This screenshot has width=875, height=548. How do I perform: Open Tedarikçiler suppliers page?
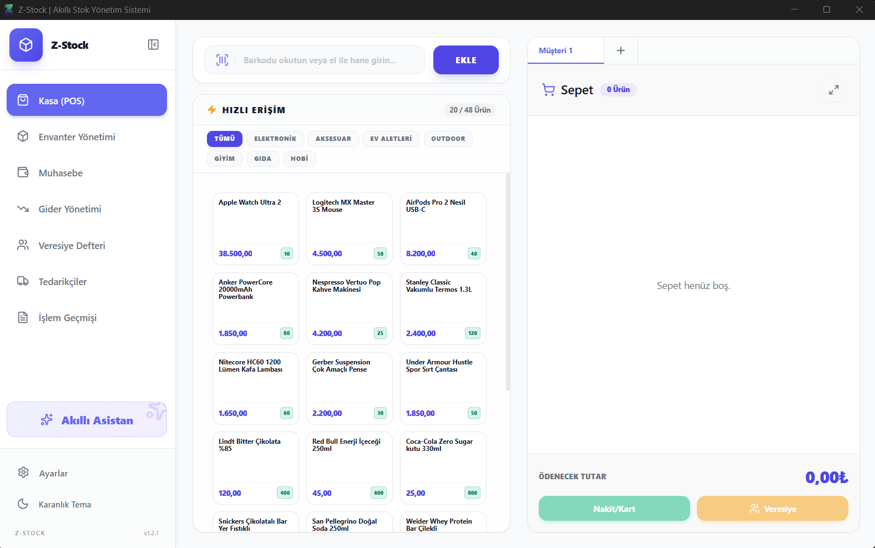[x=87, y=282]
